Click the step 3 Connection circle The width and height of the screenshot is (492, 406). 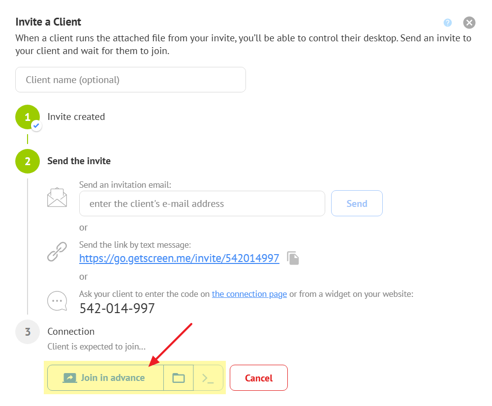(27, 332)
